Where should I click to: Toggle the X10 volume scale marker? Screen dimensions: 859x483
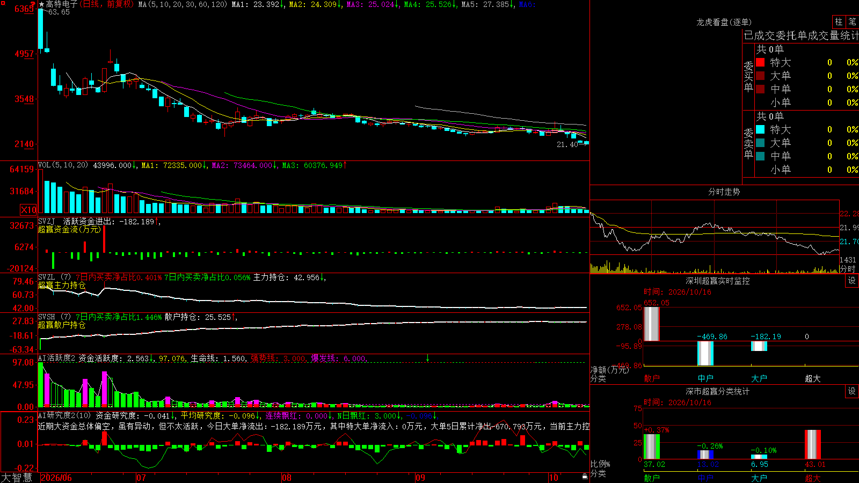tap(28, 210)
